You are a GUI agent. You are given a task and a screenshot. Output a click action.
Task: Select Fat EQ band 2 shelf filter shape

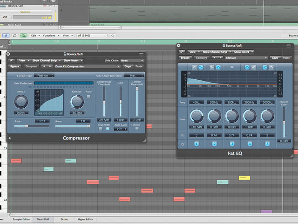212,67
